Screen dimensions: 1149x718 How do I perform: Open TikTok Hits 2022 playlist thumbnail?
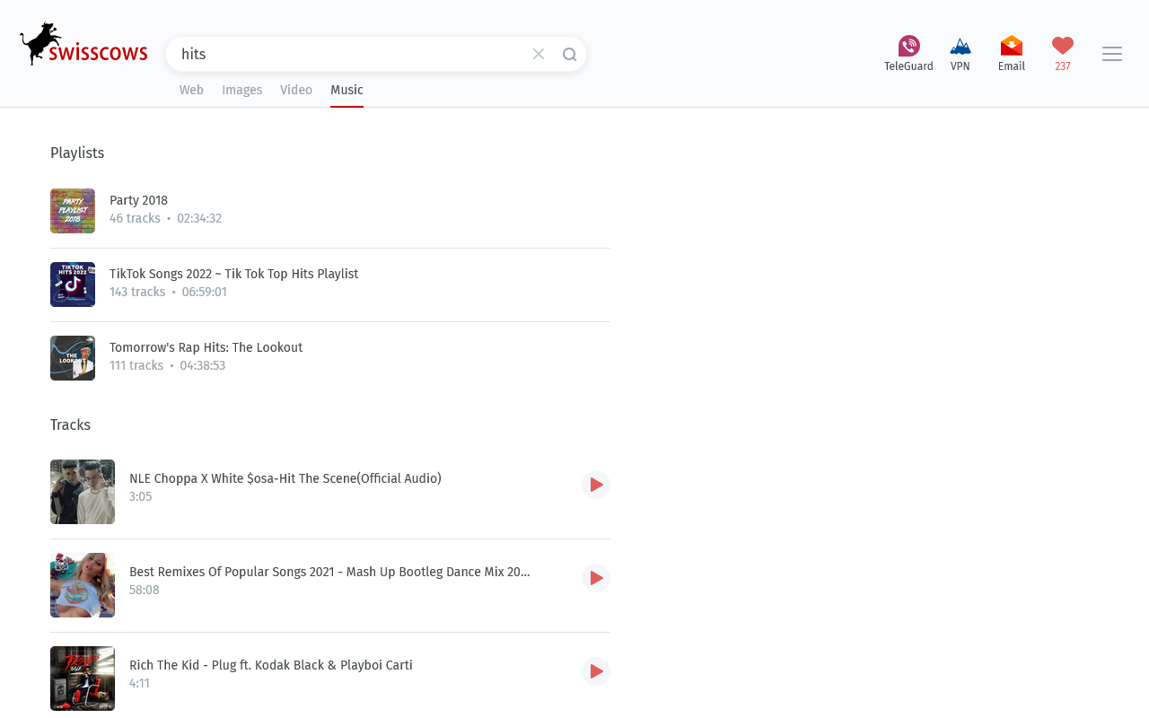73,285
